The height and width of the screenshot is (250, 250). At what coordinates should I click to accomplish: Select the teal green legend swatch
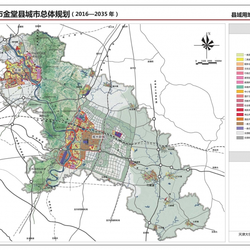point(240,87)
